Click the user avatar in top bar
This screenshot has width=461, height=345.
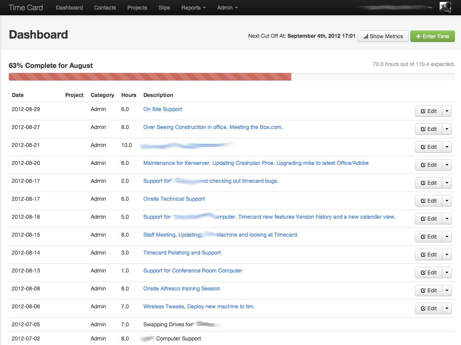(445, 8)
